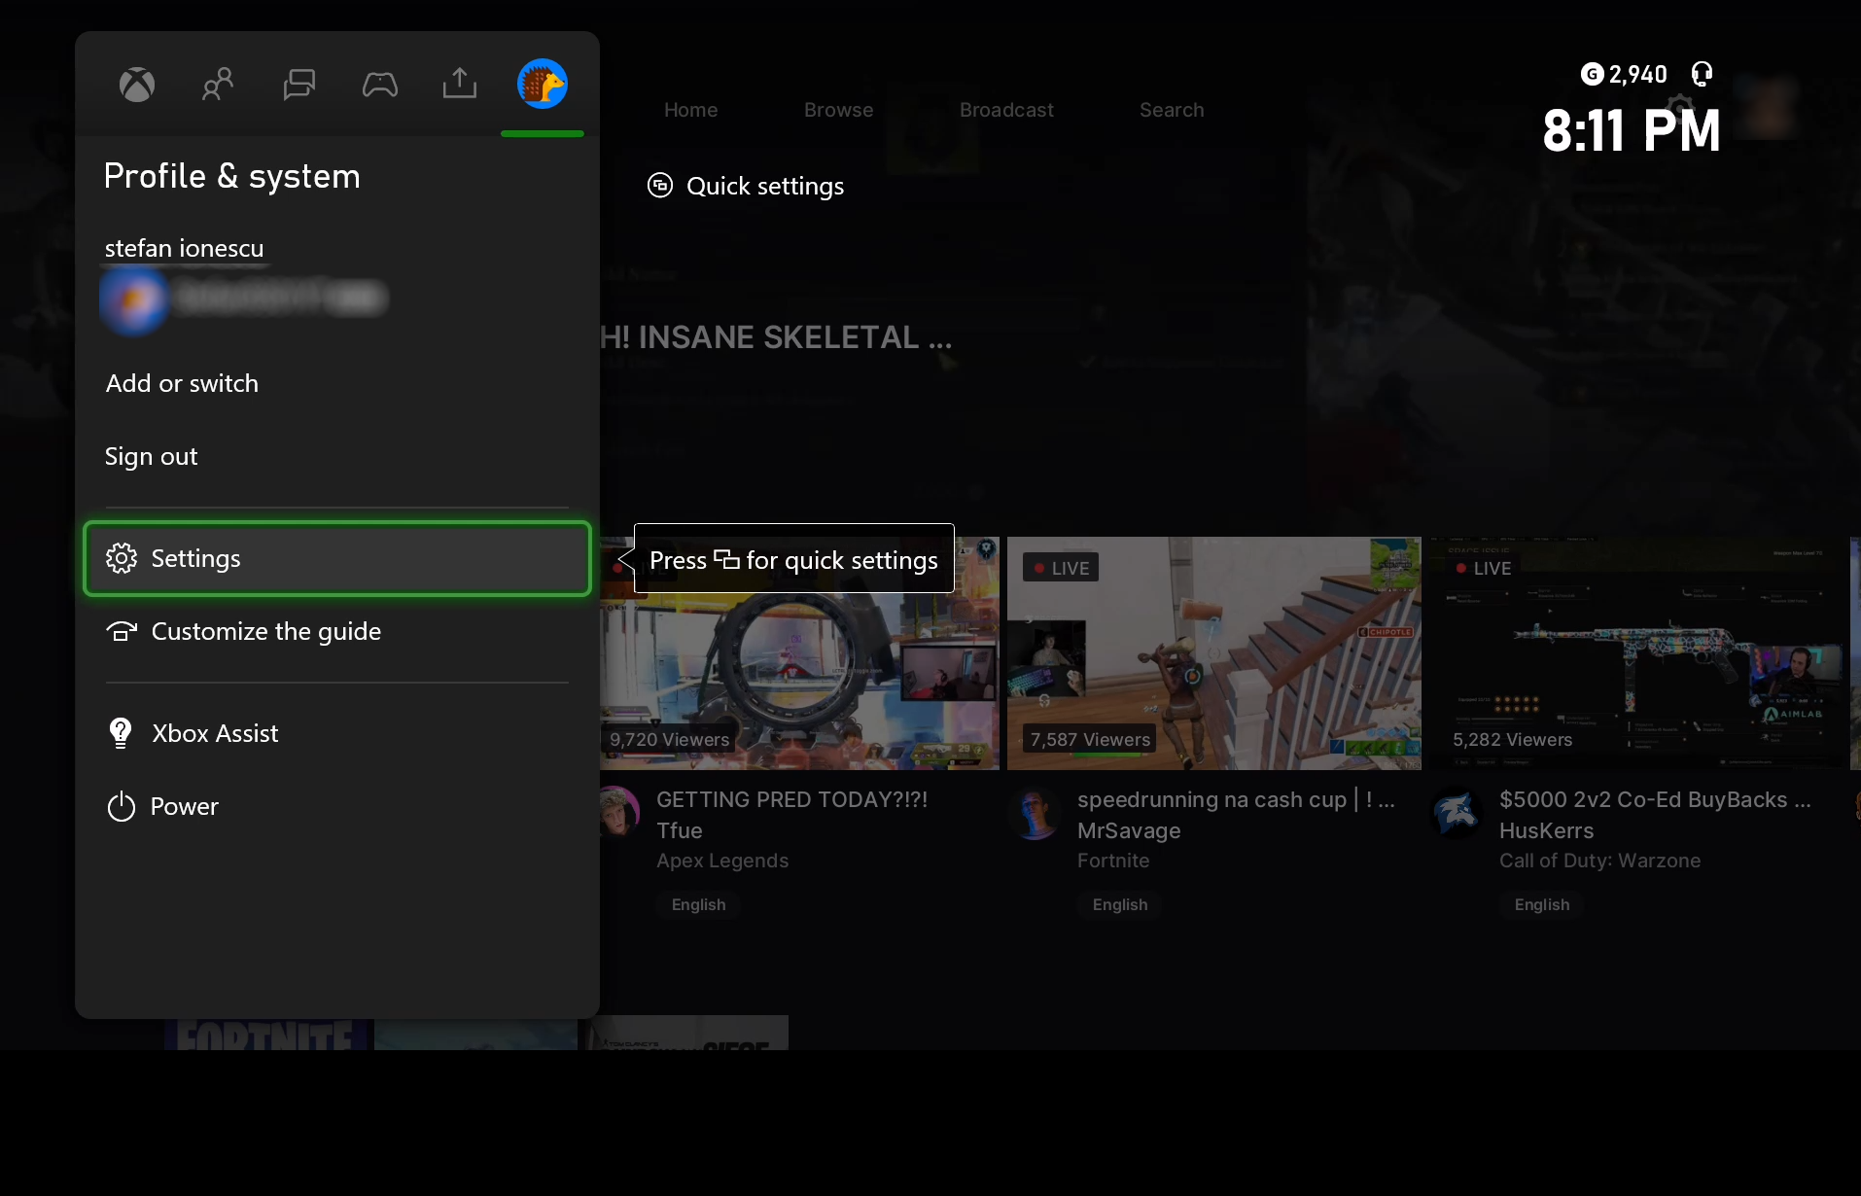This screenshot has height=1196, width=1861.
Task: Open the Game activity controller icon
Action: click(379, 85)
